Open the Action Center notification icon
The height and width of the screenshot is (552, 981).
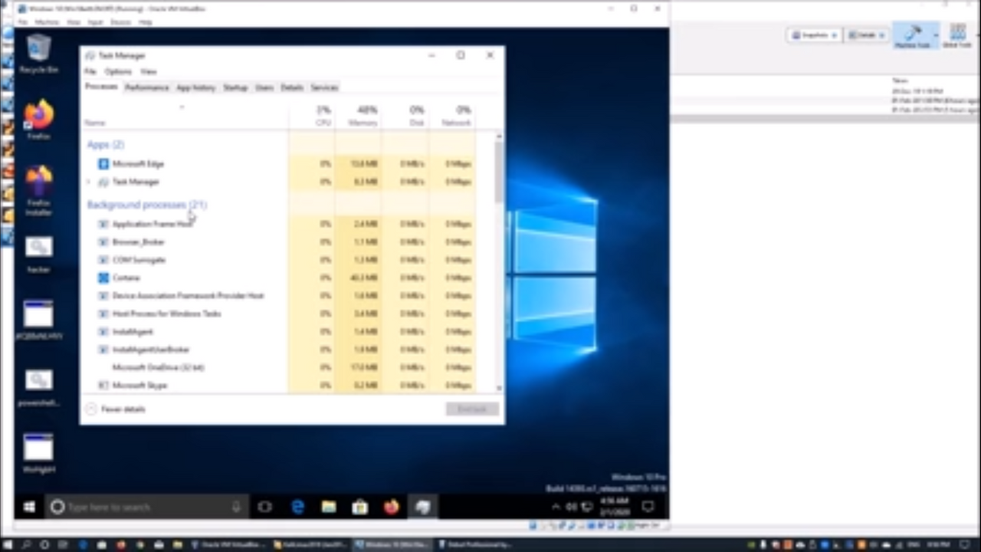tap(648, 507)
